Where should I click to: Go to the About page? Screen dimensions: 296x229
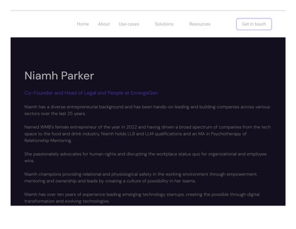pos(104,24)
